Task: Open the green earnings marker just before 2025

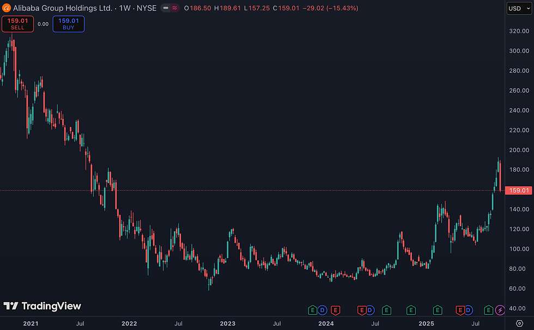Action: pyautogui.click(x=411, y=310)
